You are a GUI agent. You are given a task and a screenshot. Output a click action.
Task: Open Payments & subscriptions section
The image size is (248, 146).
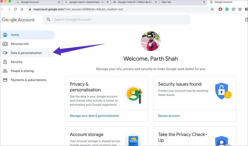point(27,80)
